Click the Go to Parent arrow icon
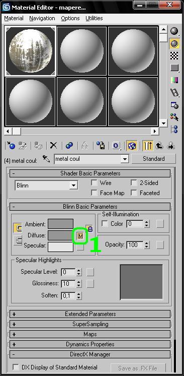Image resolution: width=184 pixels, height=376 pixels. click(159, 146)
